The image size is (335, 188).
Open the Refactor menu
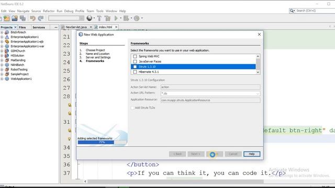[49, 11]
